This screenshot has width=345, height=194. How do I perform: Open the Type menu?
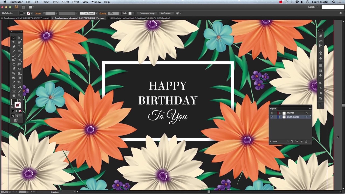tap(56, 2)
